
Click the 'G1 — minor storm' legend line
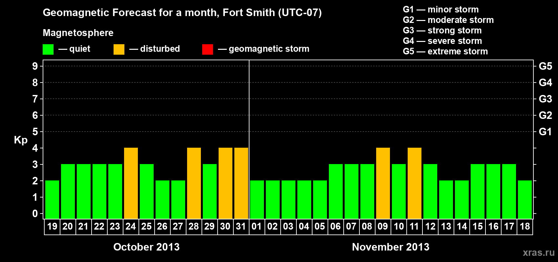tap(440, 9)
